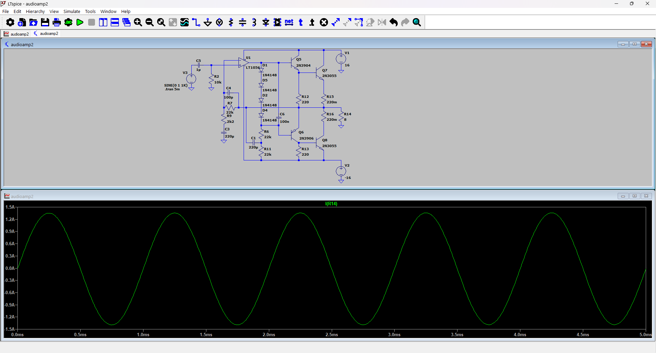This screenshot has height=353, width=656.
Task: Select the R14 load resistor in the schematic
Action: (x=341, y=116)
